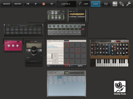This screenshot has width=133, height=99.
Task: Open settings via the wrench icon
Action: (x=129, y=4)
